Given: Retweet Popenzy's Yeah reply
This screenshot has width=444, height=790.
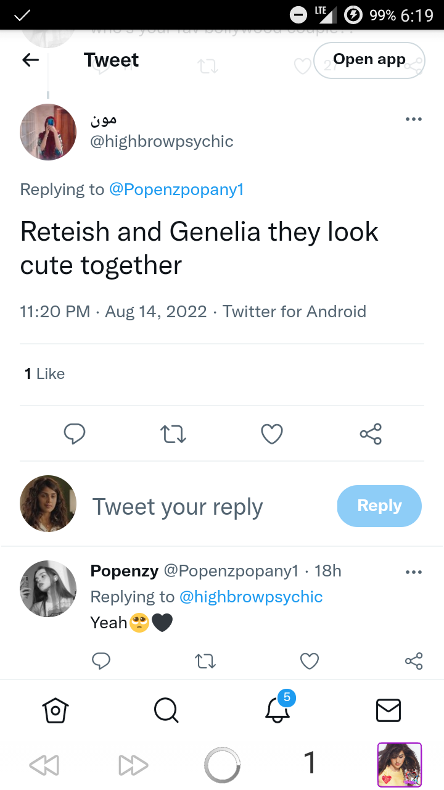Looking at the screenshot, I should (205, 661).
